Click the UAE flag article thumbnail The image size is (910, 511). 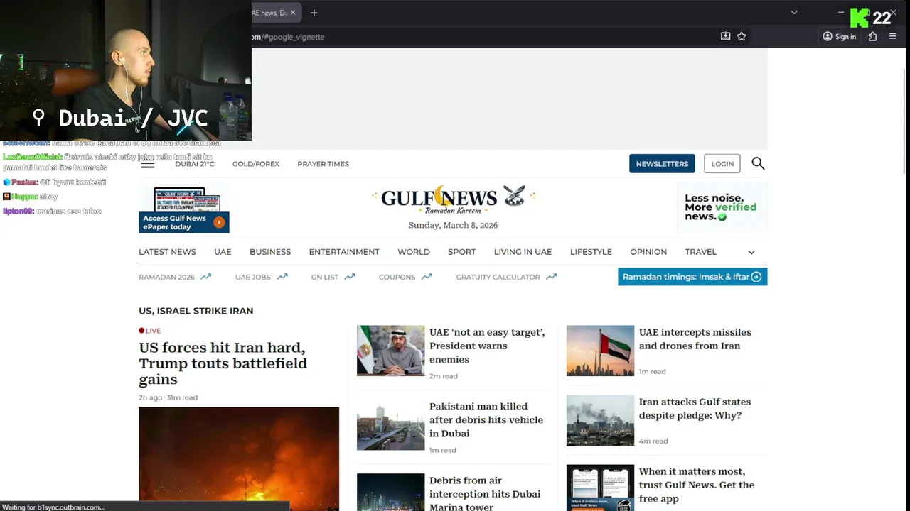[x=600, y=351]
